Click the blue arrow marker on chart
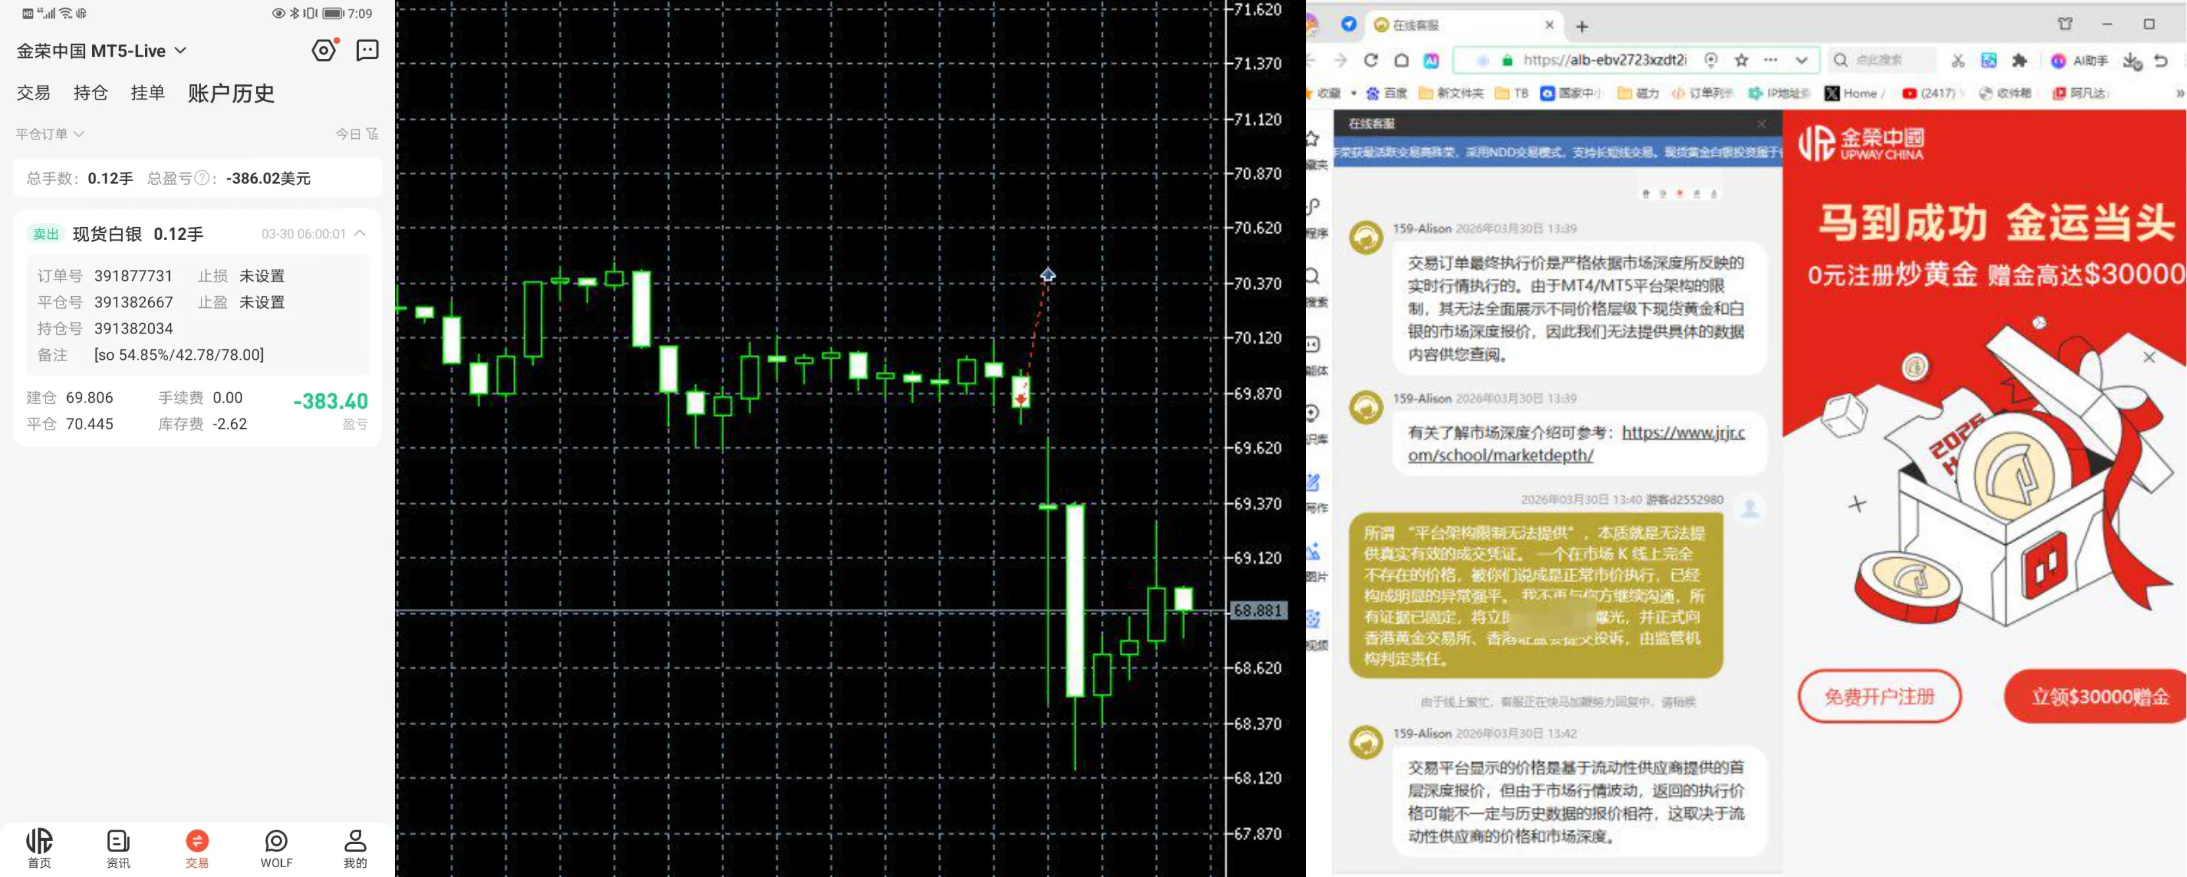This screenshot has width=2187, height=877. [x=1047, y=275]
